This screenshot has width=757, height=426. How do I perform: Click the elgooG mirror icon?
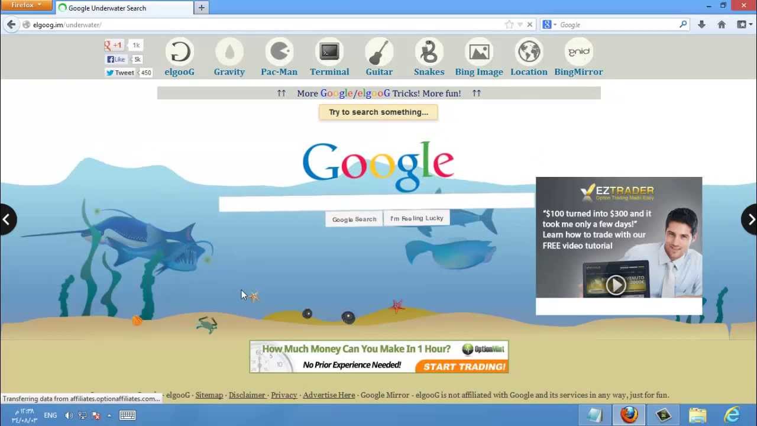179,53
